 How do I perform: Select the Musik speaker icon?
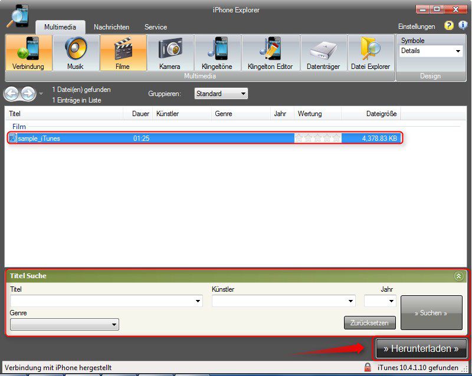pos(76,53)
